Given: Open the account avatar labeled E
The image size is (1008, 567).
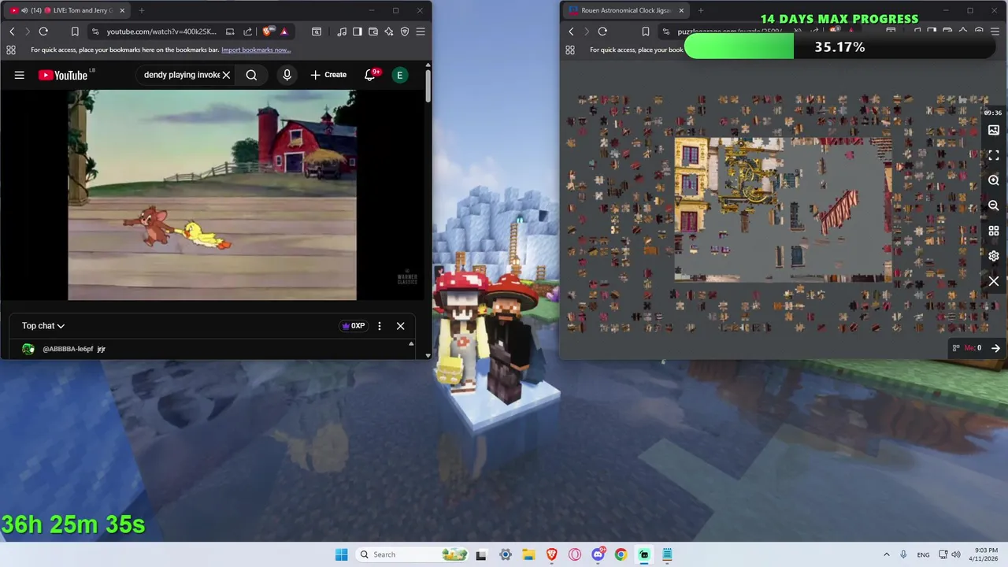Looking at the screenshot, I should (x=400, y=75).
